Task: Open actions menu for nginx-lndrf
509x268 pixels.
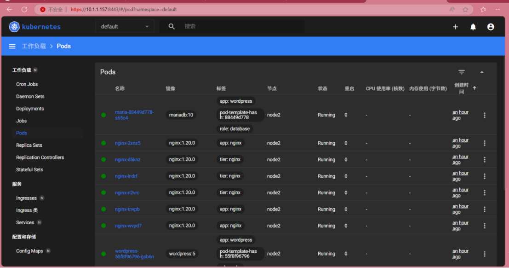Action: coord(484,176)
